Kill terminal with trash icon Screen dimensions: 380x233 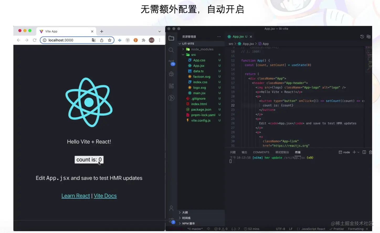coord(371,152)
